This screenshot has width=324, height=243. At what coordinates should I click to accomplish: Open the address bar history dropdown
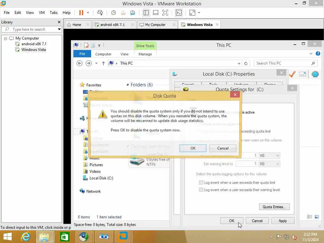(x=239, y=63)
